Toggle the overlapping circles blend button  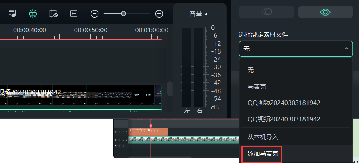click(x=266, y=12)
